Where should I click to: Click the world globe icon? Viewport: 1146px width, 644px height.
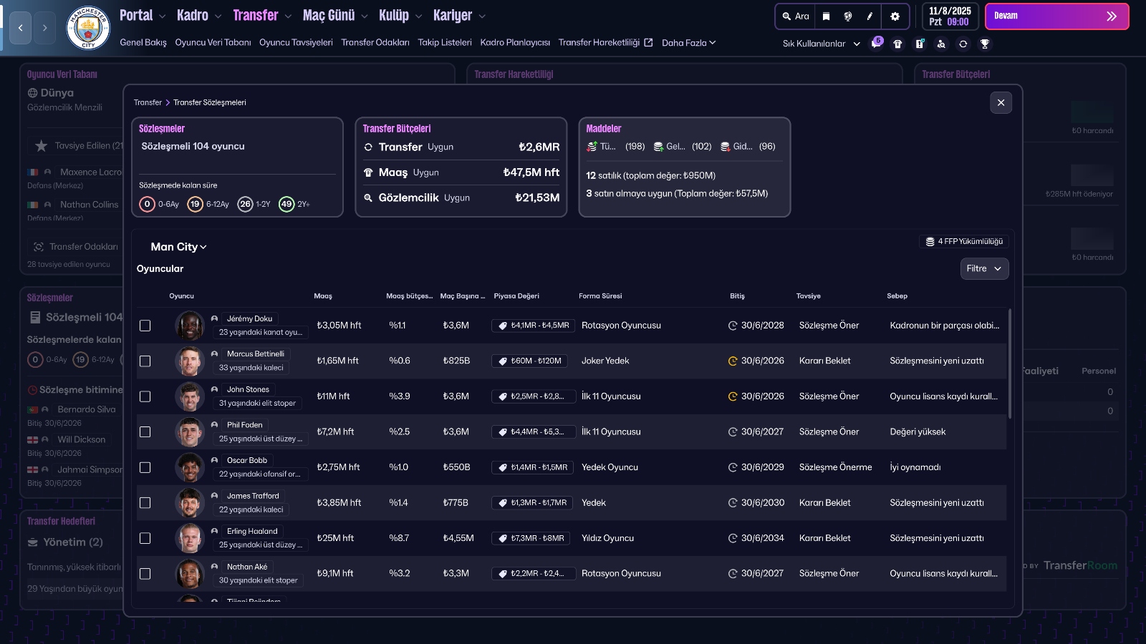click(x=848, y=16)
